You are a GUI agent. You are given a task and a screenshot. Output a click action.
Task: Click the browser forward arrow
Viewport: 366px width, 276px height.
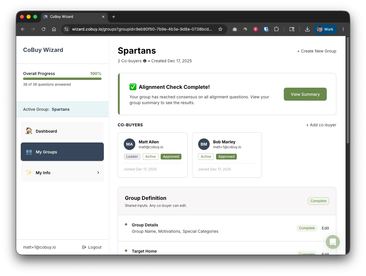click(x=33, y=29)
